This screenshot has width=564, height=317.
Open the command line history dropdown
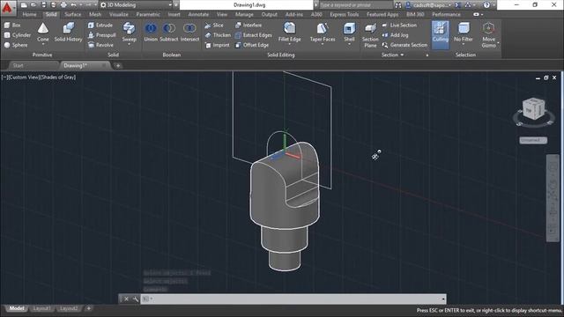[x=443, y=299]
